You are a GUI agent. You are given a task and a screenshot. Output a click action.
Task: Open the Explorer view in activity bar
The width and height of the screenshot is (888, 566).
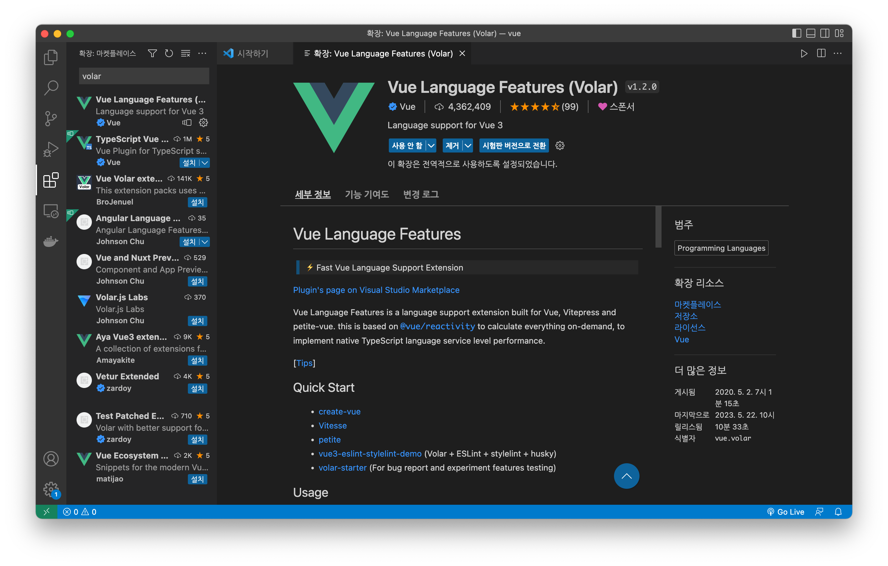point(51,57)
